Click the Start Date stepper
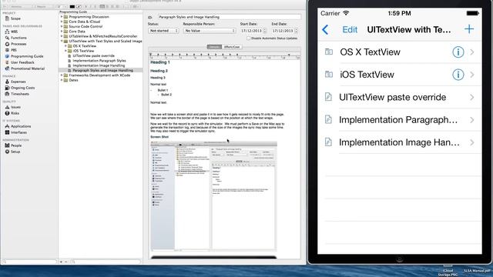This screenshot has width=493, height=277. coord(264,31)
